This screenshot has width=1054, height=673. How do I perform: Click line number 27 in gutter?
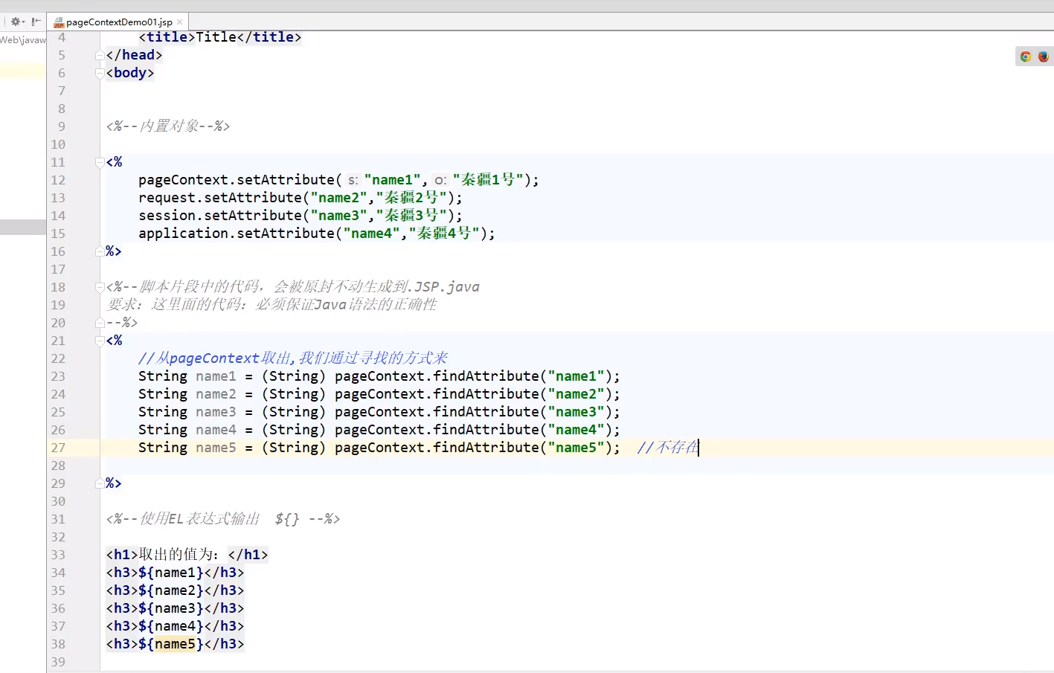tap(58, 448)
